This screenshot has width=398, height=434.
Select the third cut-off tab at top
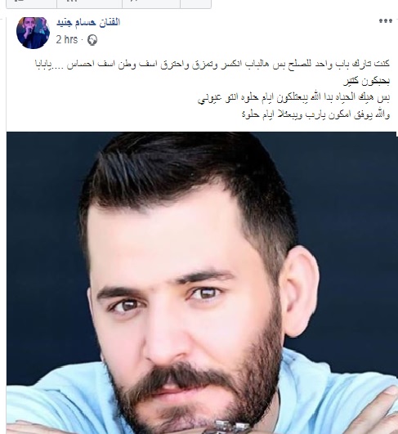(151, 3)
